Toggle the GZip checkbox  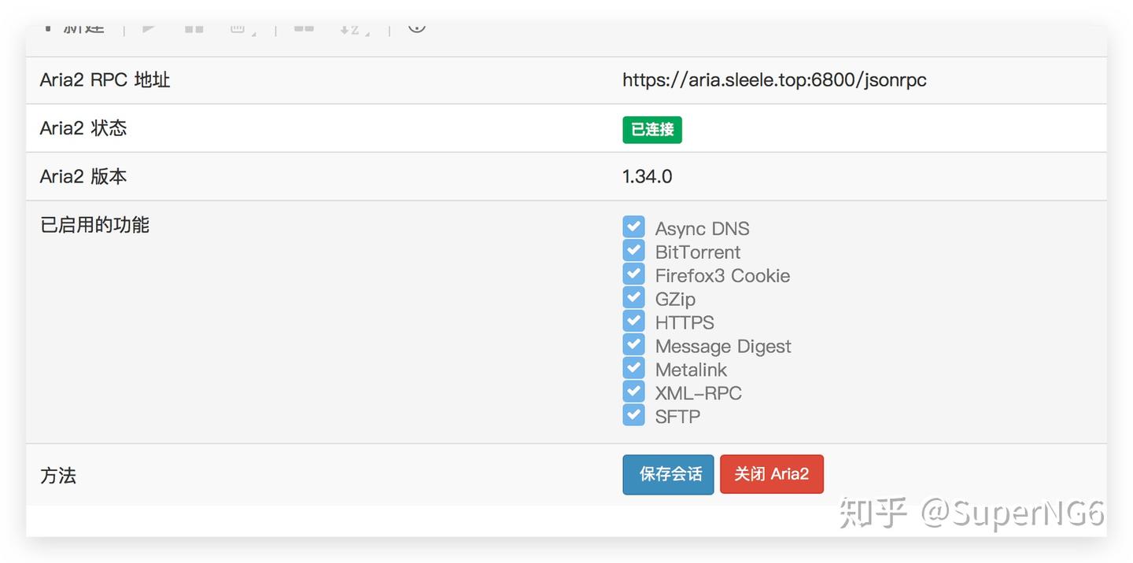[x=634, y=297]
